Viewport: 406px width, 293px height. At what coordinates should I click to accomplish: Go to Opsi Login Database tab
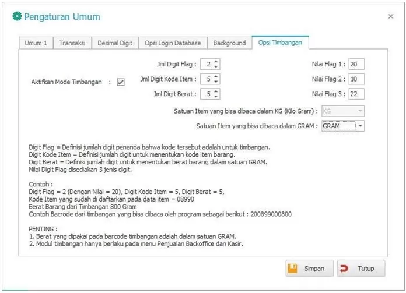(x=173, y=43)
